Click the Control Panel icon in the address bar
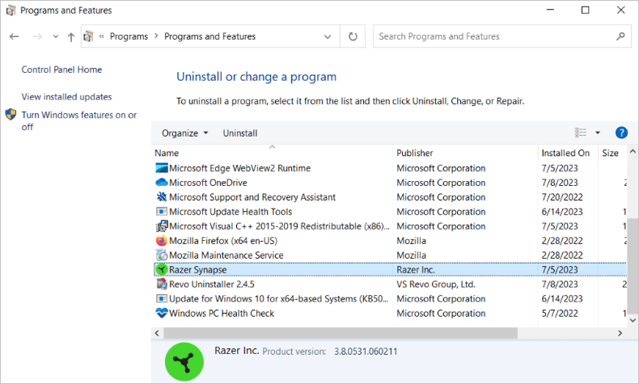639x384 pixels. click(x=88, y=36)
